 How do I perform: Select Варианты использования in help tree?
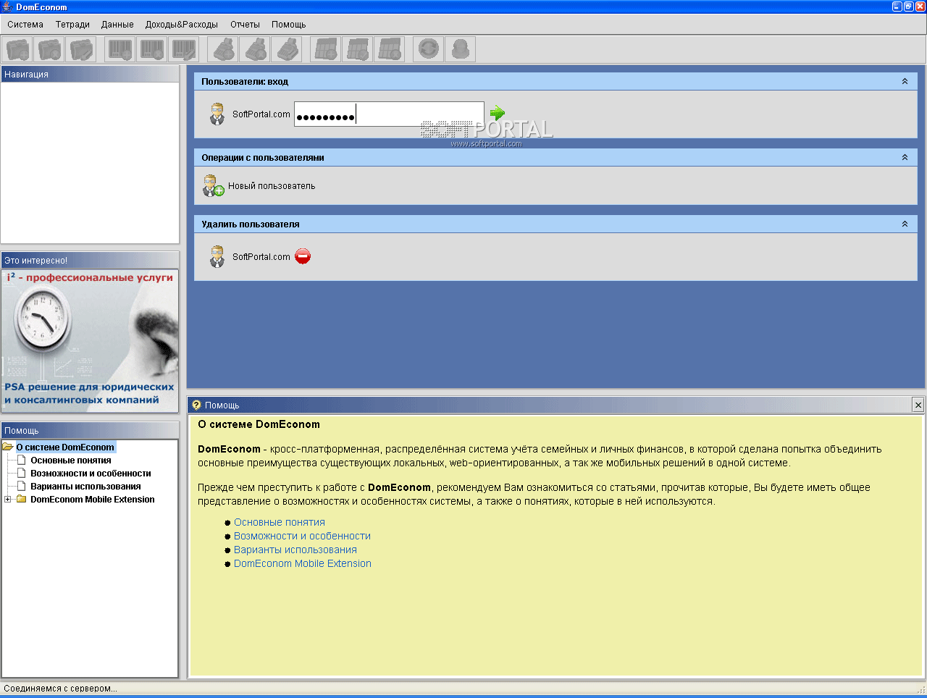(85, 487)
